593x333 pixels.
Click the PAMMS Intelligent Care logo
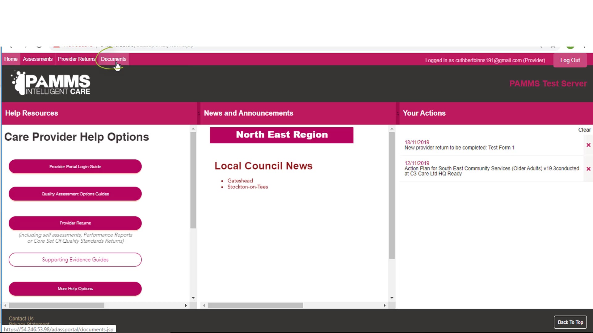pyautogui.click(x=51, y=83)
